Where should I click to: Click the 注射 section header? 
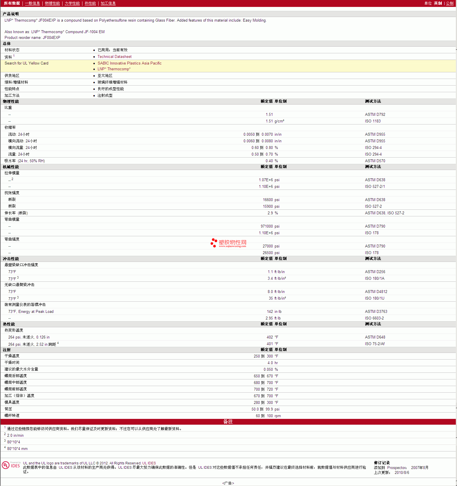pos(7,350)
